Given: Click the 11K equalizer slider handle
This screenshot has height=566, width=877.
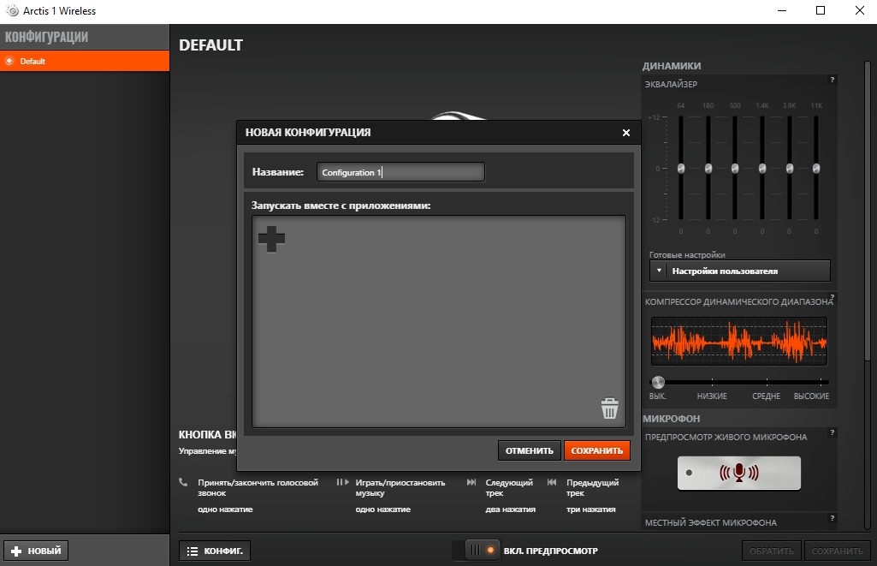Looking at the screenshot, I should [x=816, y=168].
